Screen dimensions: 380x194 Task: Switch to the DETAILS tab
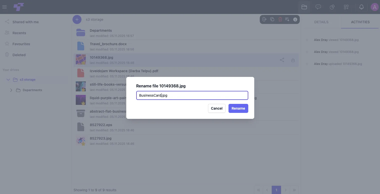[x=321, y=22]
